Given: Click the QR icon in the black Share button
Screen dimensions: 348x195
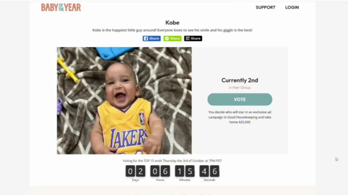Looking at the screenshot, I should [x=188, y=39].
